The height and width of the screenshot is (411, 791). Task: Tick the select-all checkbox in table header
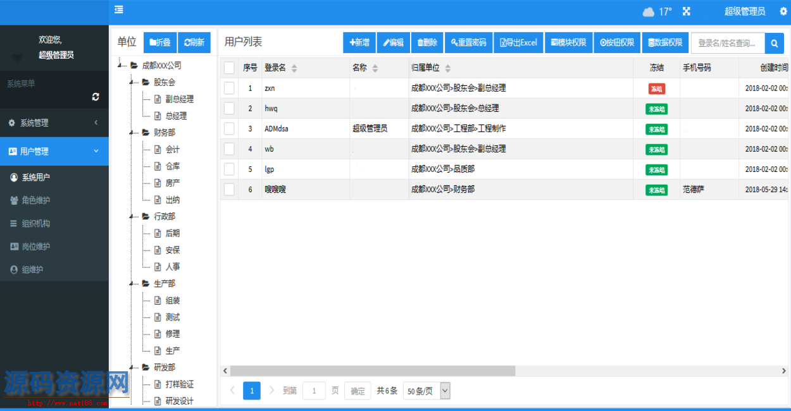pos(229,68)
